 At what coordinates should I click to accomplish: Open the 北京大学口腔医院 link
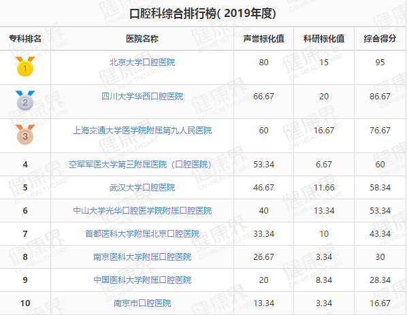click(x=142, y=63)
